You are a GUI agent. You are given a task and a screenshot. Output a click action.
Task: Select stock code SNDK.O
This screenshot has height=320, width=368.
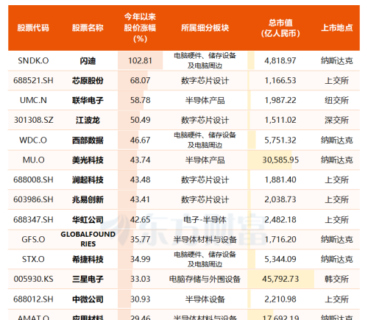coord(33,60)
